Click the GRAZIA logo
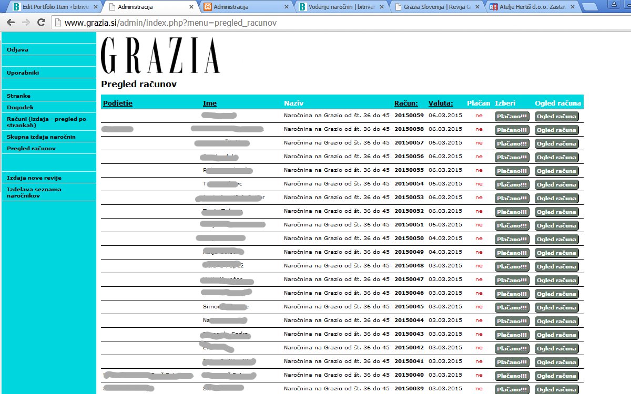Image resolution: width=631 pixels, height=394 pixels. (x=160, y=55)
